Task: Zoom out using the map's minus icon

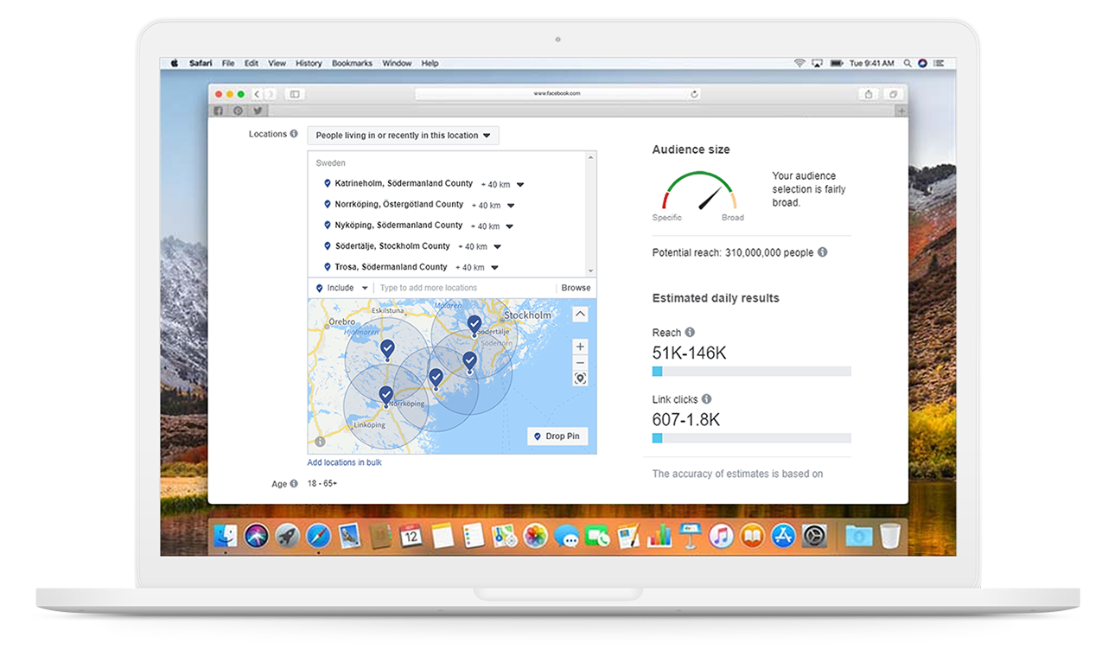Action: pos(580,361)
